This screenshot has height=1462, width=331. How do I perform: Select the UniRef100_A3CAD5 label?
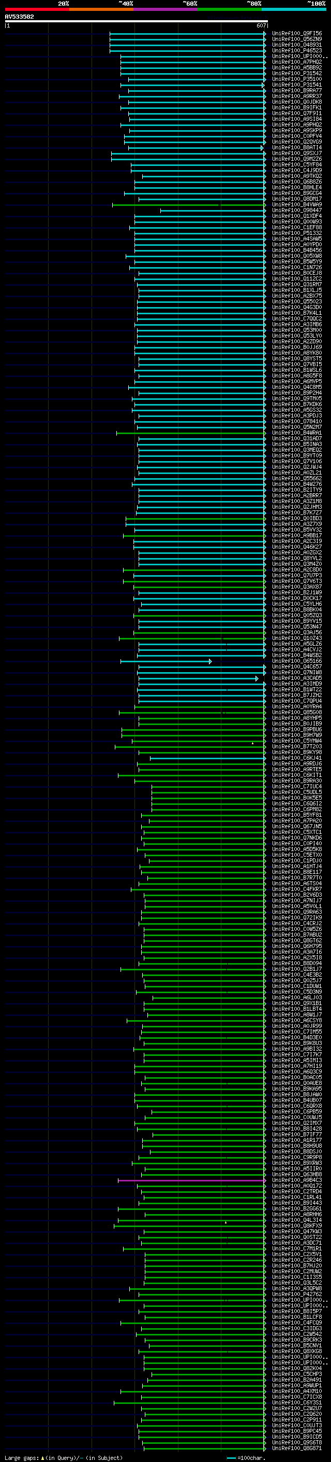tap(297, 678)
